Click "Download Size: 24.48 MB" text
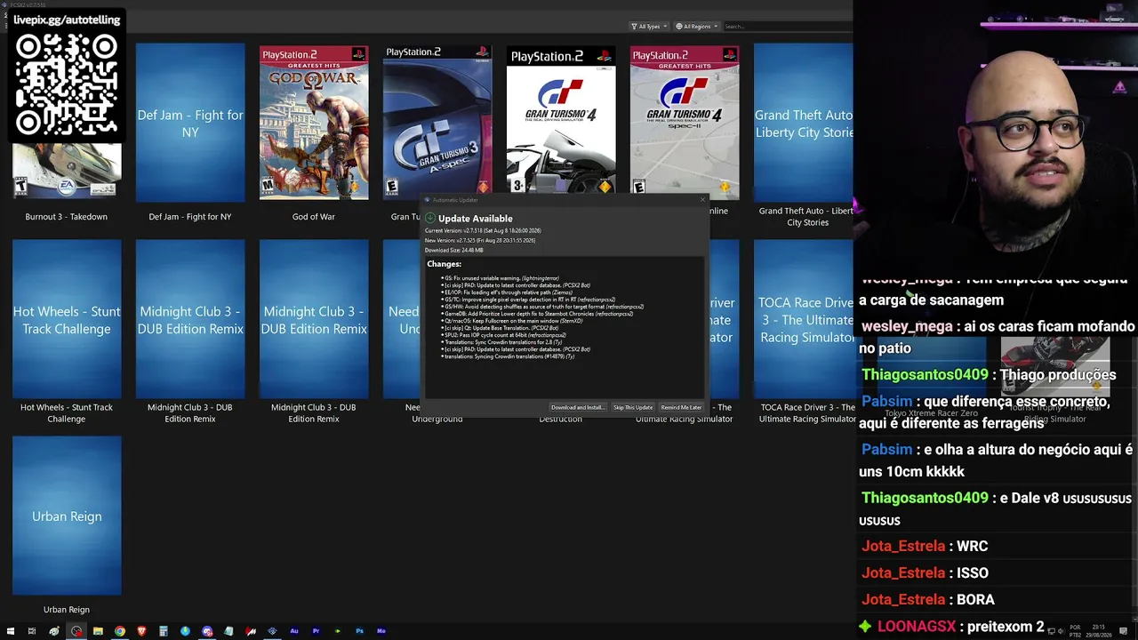The height and width of the screenshot is (640, 1138). [454, 251]
